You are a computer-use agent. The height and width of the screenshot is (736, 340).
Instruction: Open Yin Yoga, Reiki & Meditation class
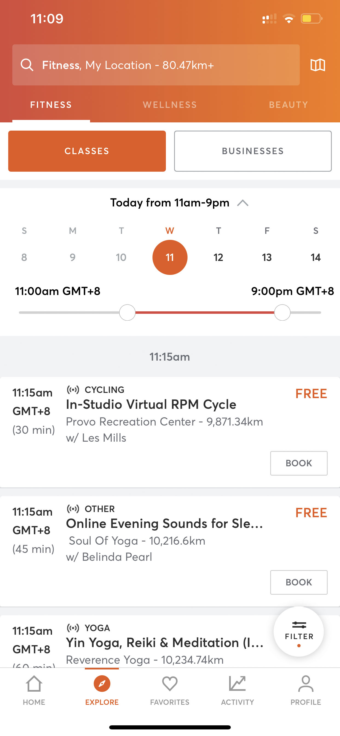165,643
